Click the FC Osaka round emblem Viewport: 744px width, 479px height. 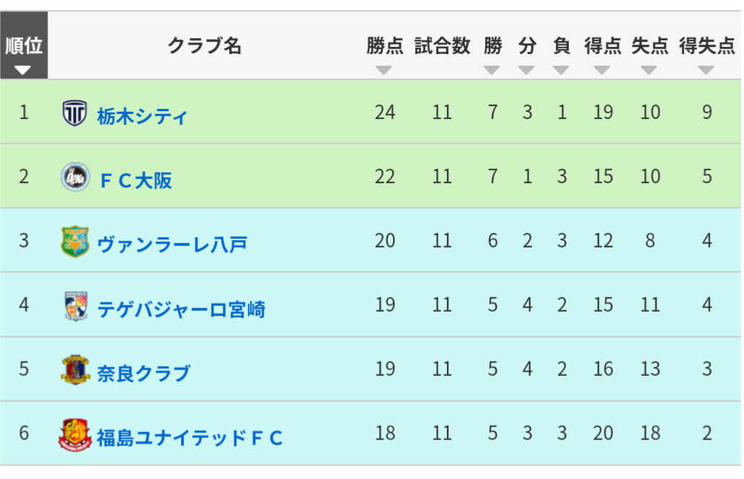pyautogui.click(x=75, y=177)
